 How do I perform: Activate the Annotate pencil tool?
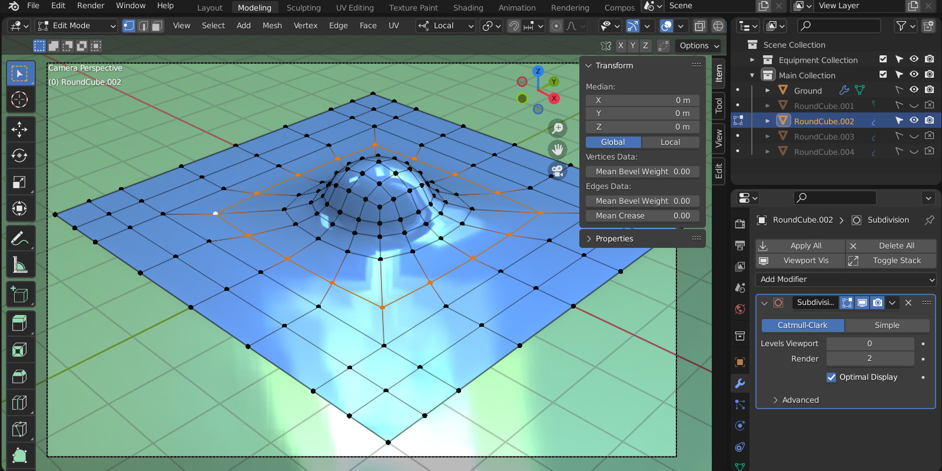pos(20,238)
